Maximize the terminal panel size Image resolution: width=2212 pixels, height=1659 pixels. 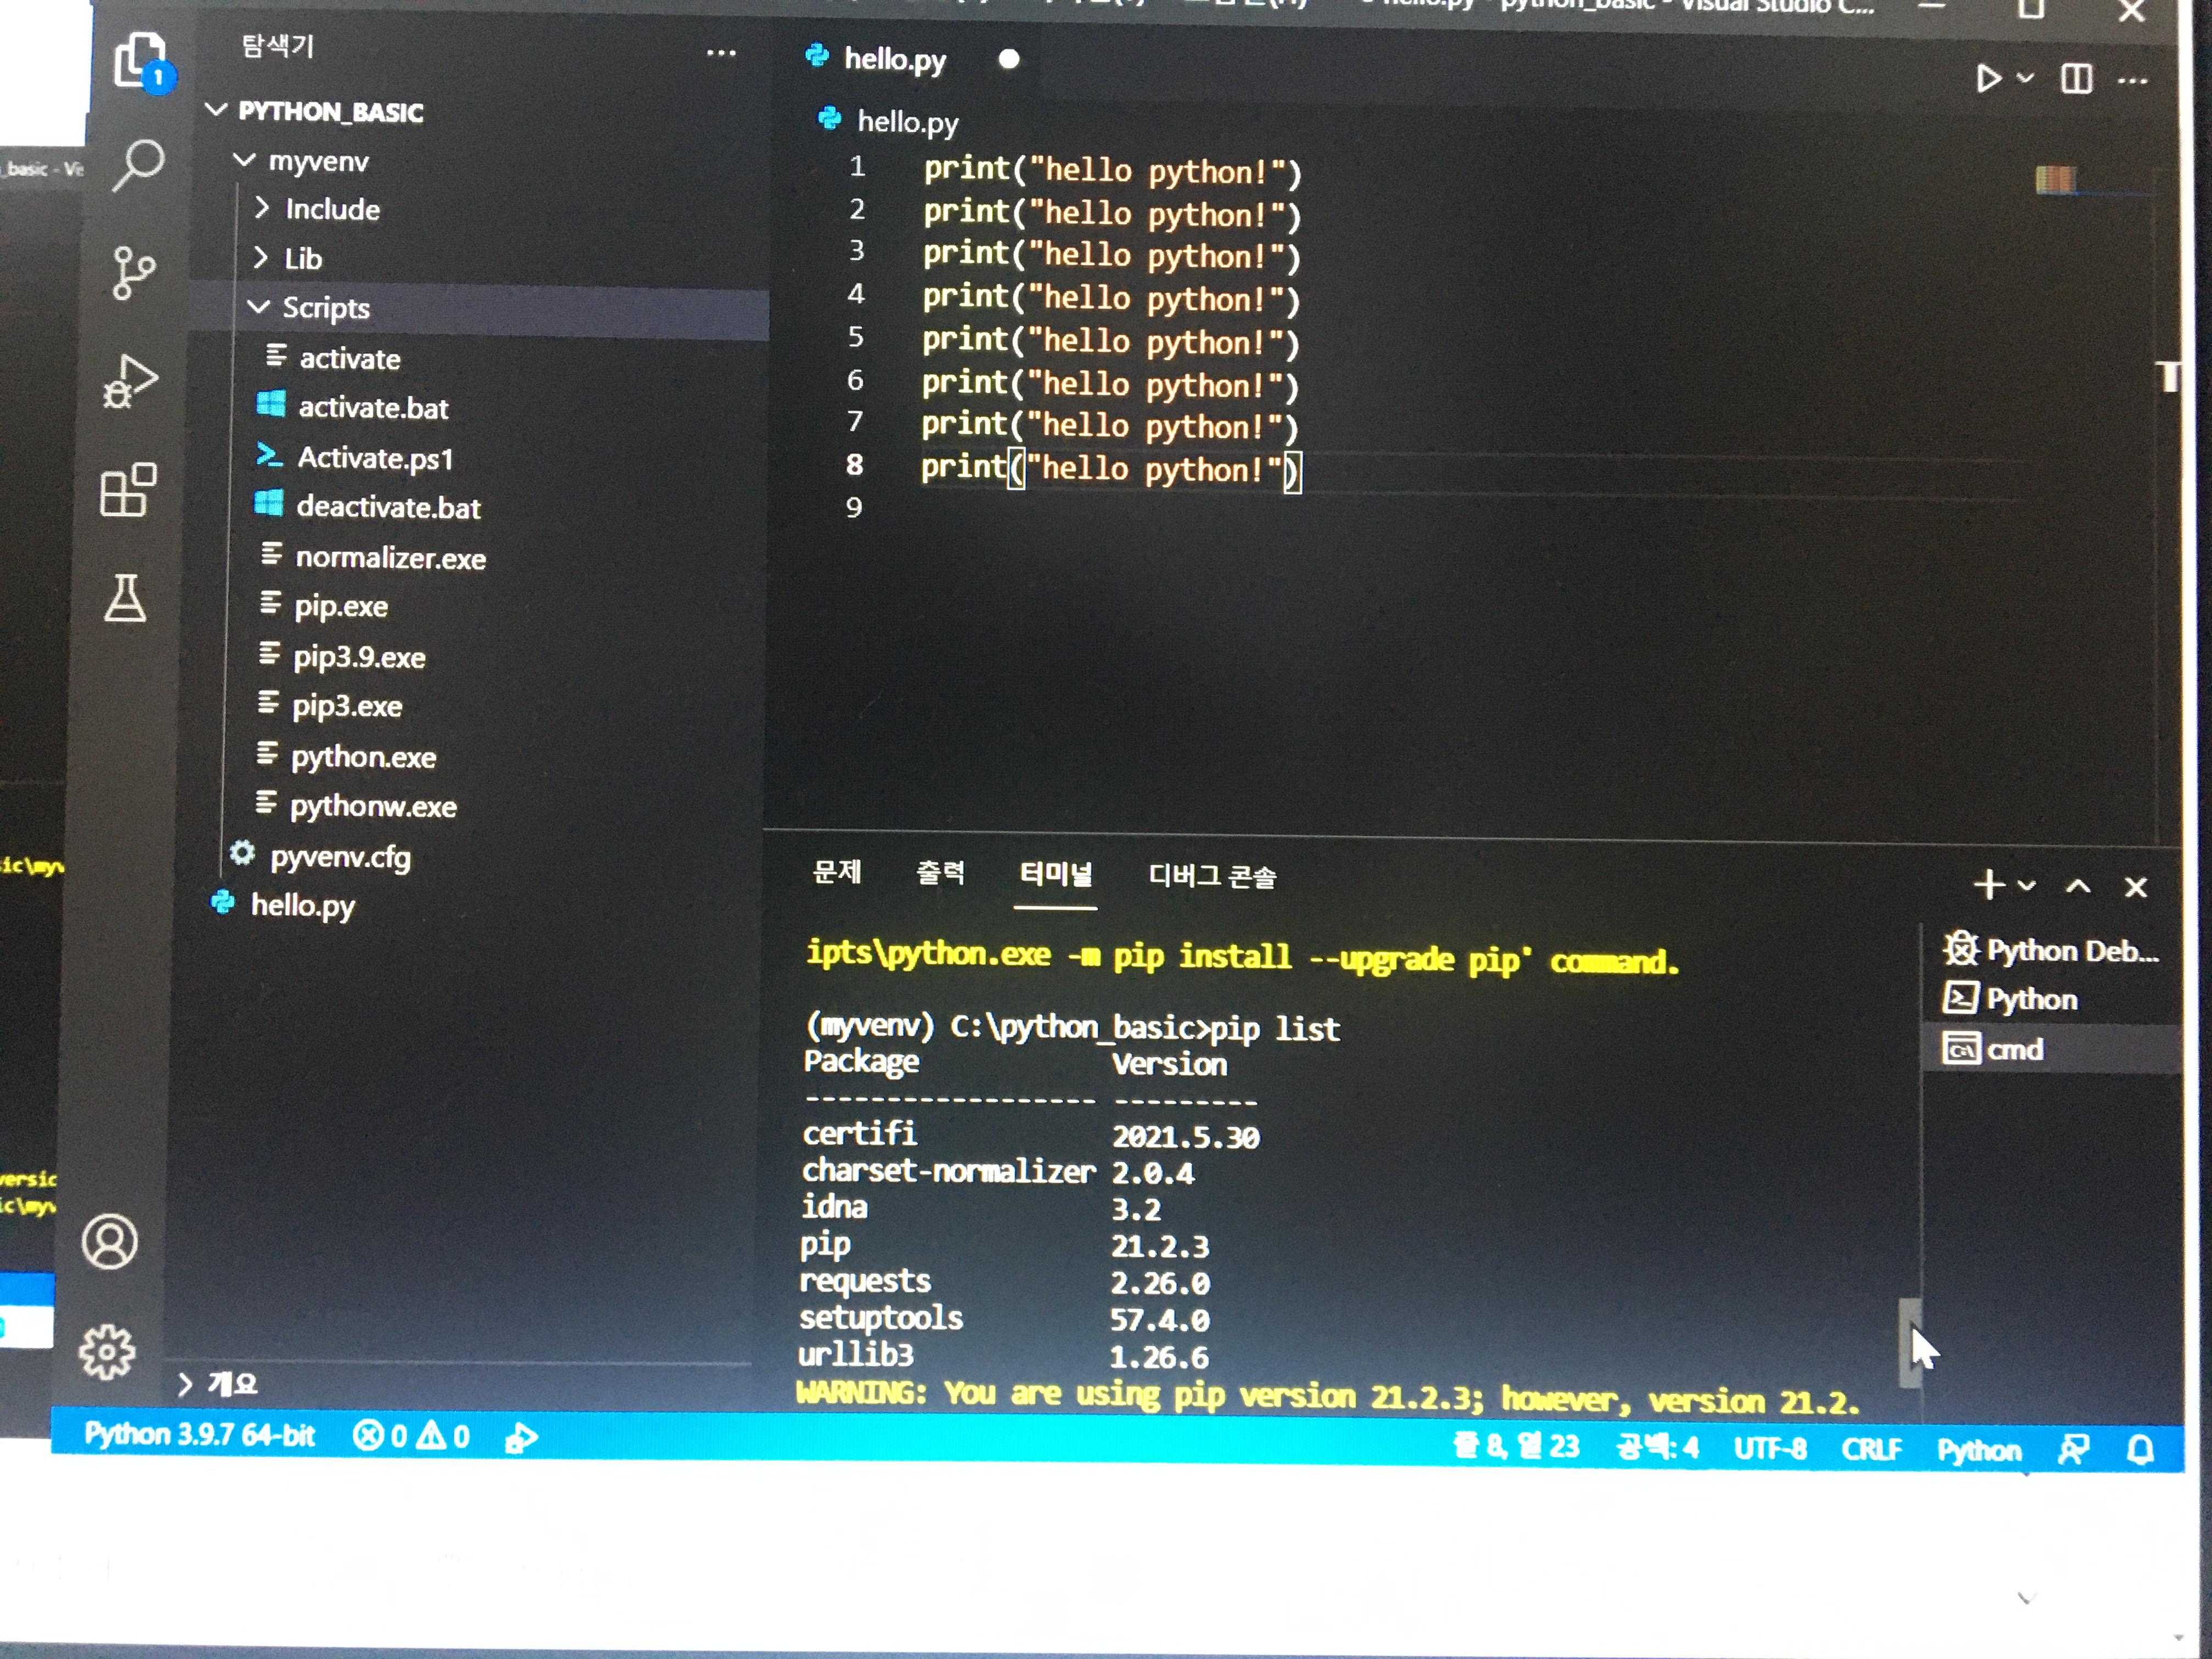point(2078,887)
